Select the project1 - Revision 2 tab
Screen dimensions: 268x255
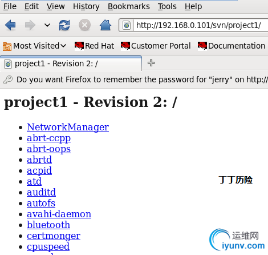pos(71,63)
